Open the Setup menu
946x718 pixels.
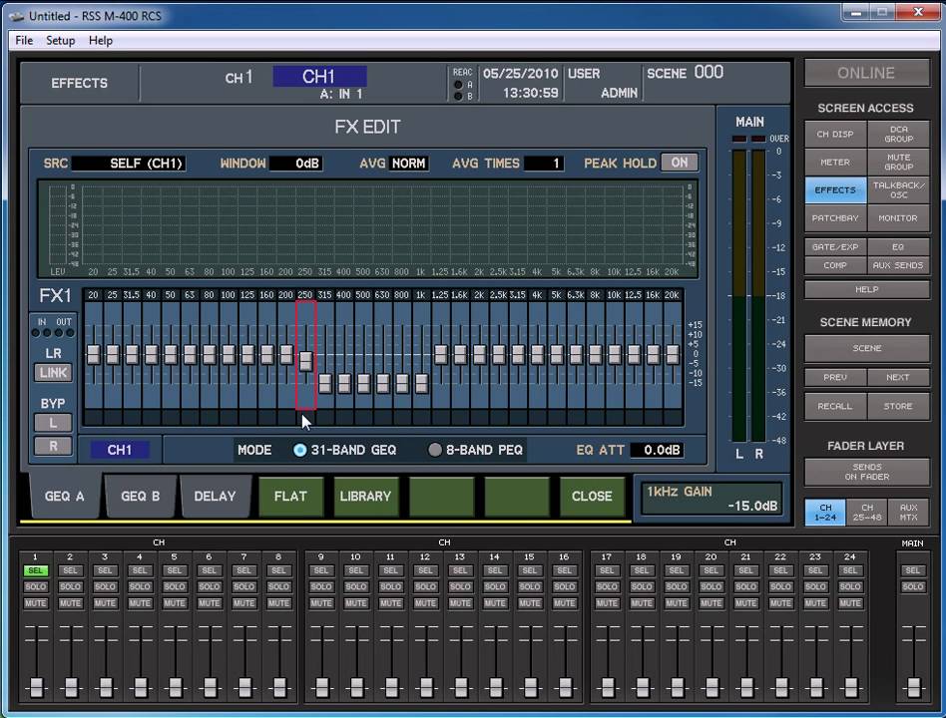[60, 41]
